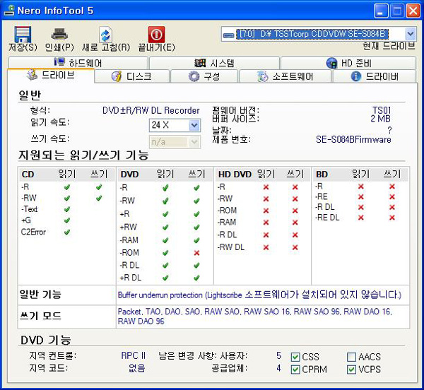Click the 쓰기 모드 row label
Image resolution: width=424 pixels, height=390 pixels.
pos(40,315)
